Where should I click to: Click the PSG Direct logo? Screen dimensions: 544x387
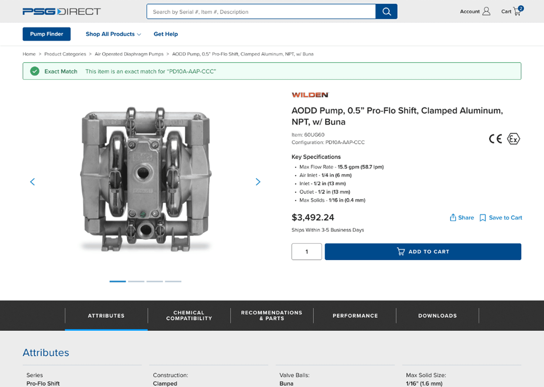pos(61,11)
